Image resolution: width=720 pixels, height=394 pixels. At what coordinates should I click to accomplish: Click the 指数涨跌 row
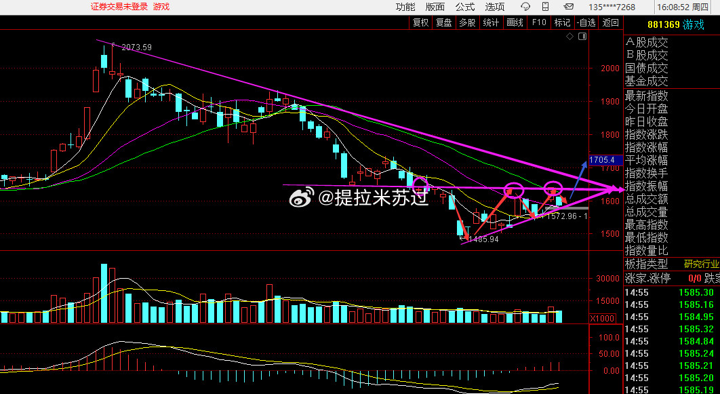click(x=647, y=134)
